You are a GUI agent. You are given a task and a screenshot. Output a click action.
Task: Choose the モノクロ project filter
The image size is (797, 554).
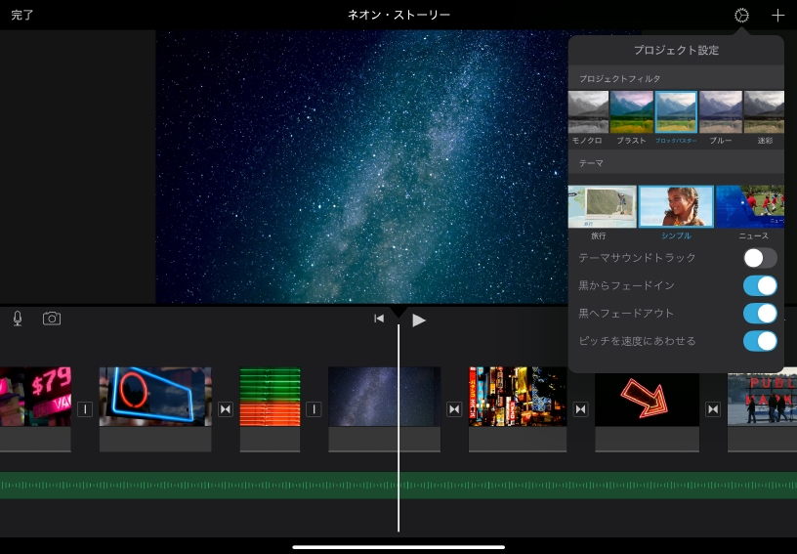click(588, 112)
